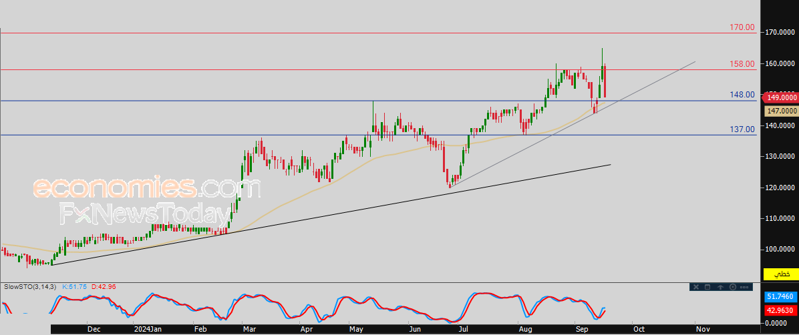Click the Nov label on time axis
This screenshot has height=335, width=799.
tap(703, 330)
